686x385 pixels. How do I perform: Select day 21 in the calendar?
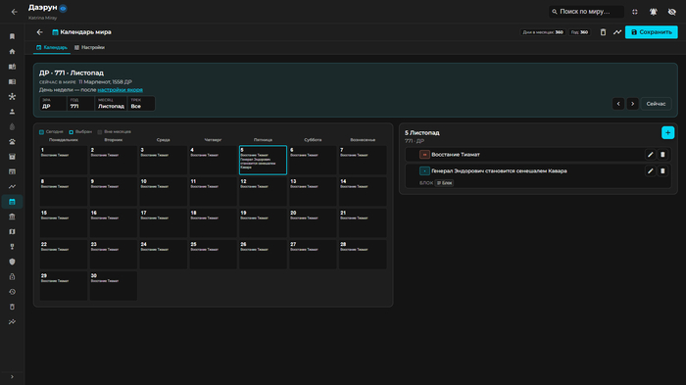[x=363, y=223]
